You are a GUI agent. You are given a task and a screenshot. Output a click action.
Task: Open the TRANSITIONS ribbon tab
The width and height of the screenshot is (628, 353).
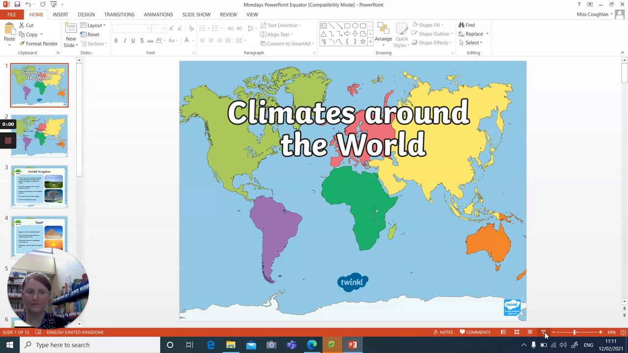pyautogui.click(x=119, y=15)
